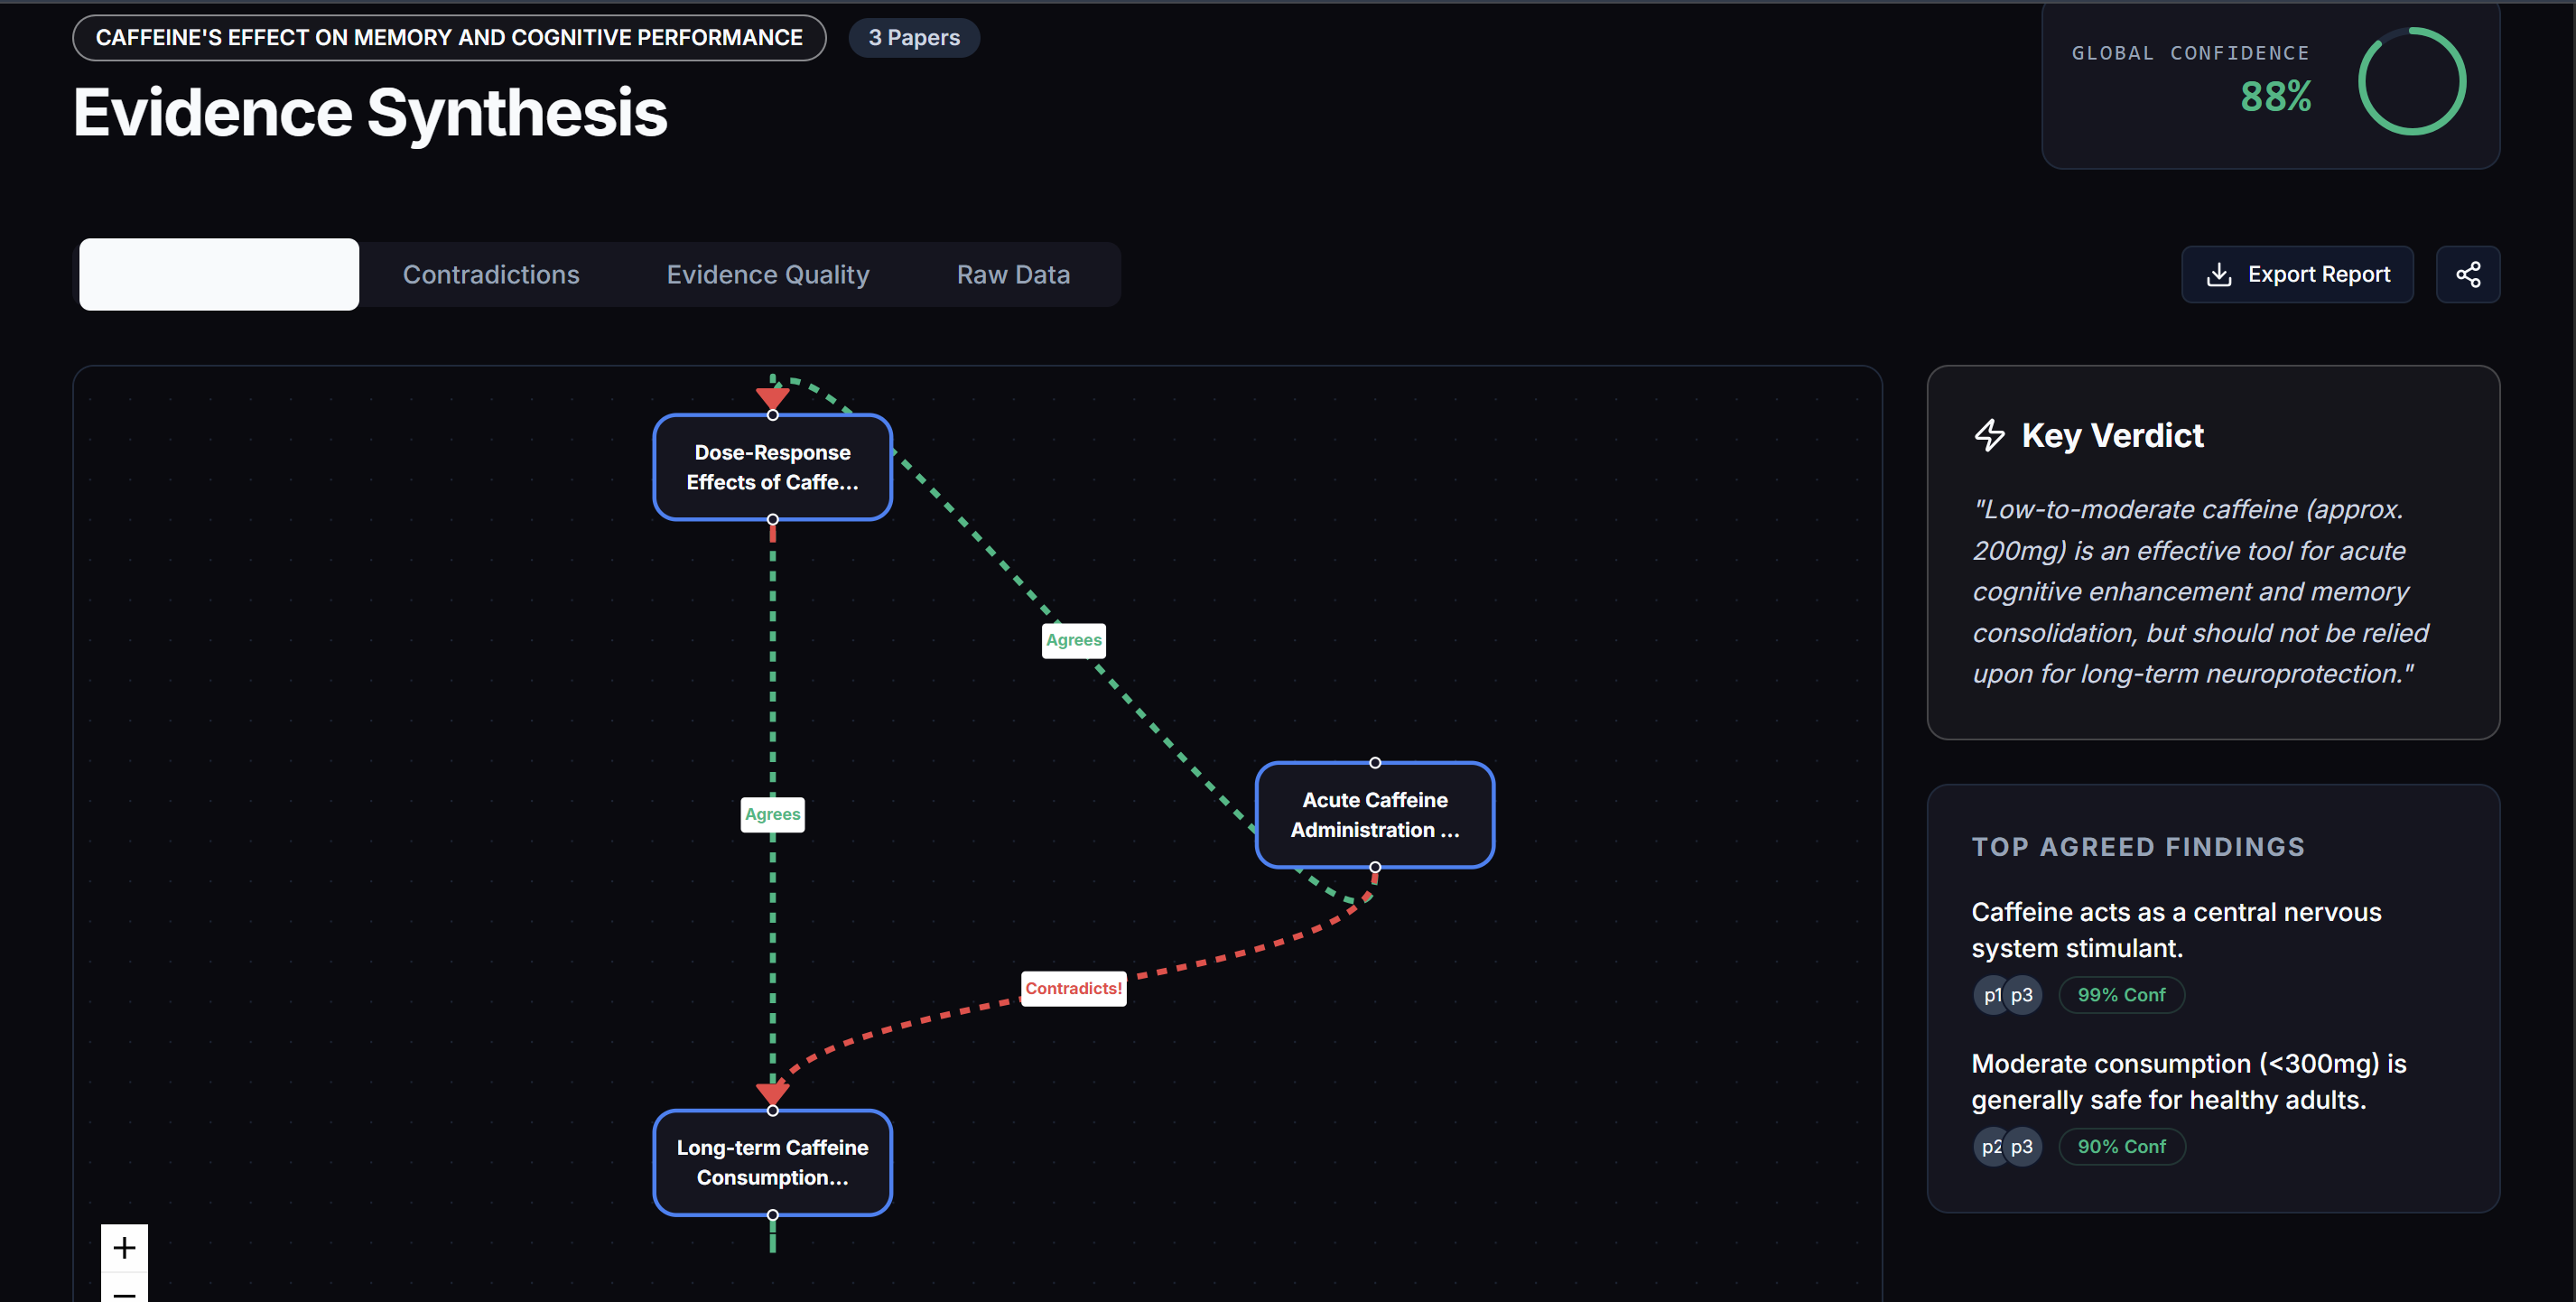
Task: Click p2 badge under moderate consumption finding
Action: coord(1990,1146)
